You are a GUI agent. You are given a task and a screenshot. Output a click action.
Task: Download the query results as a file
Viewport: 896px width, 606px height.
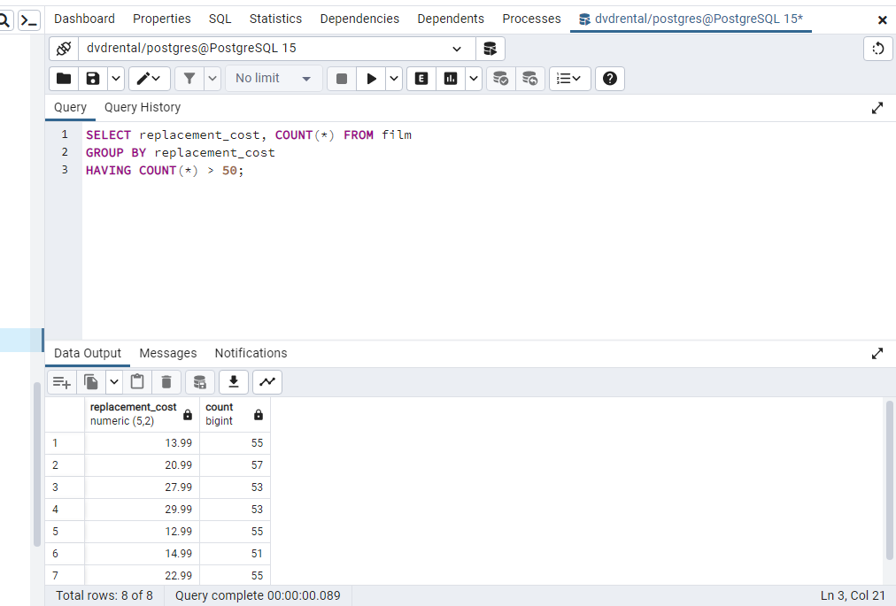click(234, 381)
